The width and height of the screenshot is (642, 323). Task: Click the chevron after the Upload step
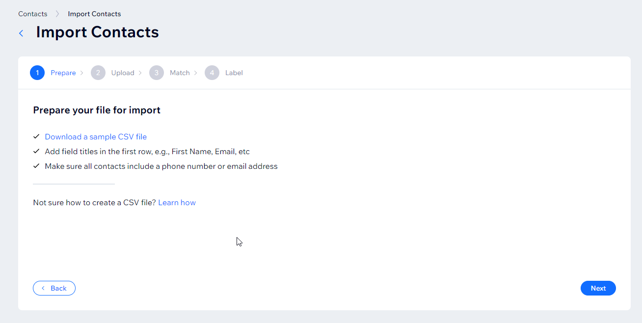click(x=140, y=73)
